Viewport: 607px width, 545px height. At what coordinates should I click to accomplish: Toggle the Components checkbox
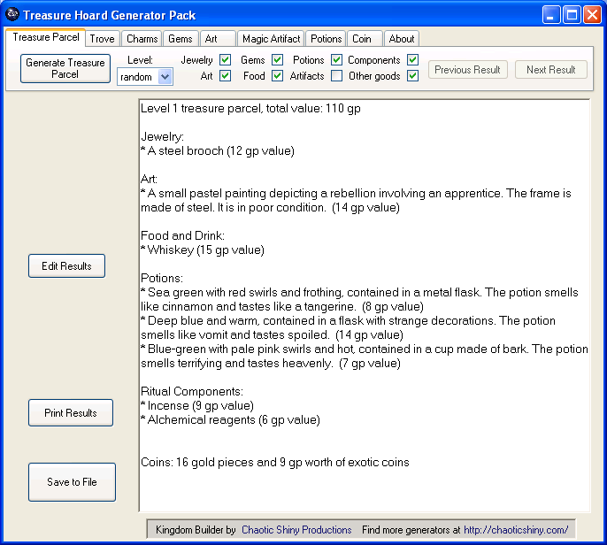pos(412,60)
